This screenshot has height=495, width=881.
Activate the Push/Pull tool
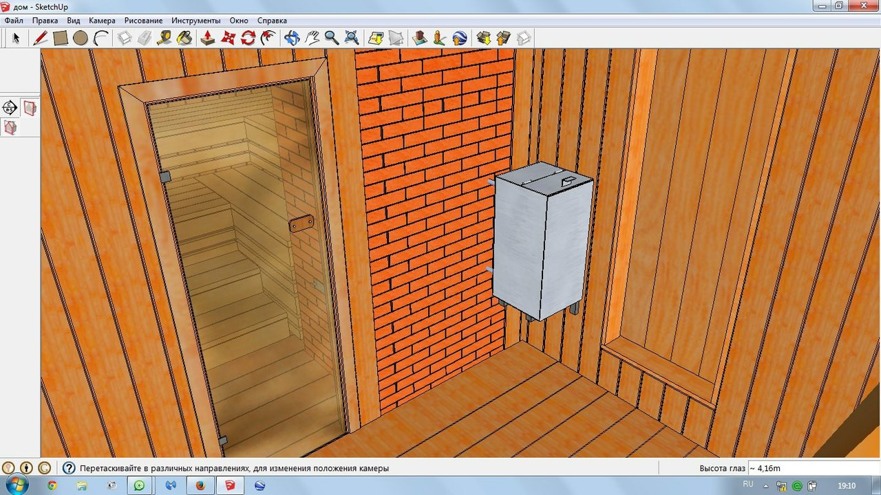coord(208,38)
